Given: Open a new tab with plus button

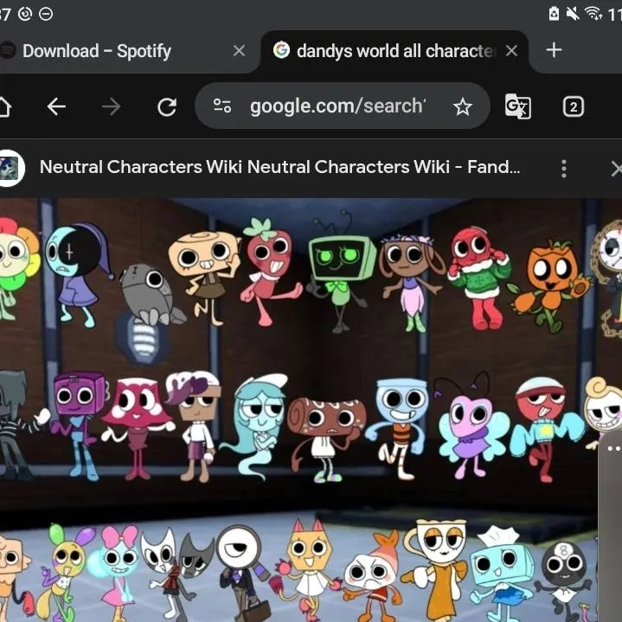Looking at the screenshot, I should click(x=555, y=50).
